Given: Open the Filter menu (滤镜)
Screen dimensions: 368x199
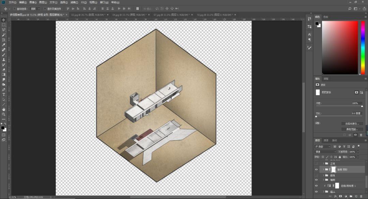Looking at the screenshot, I should click(x=74, y=2).
